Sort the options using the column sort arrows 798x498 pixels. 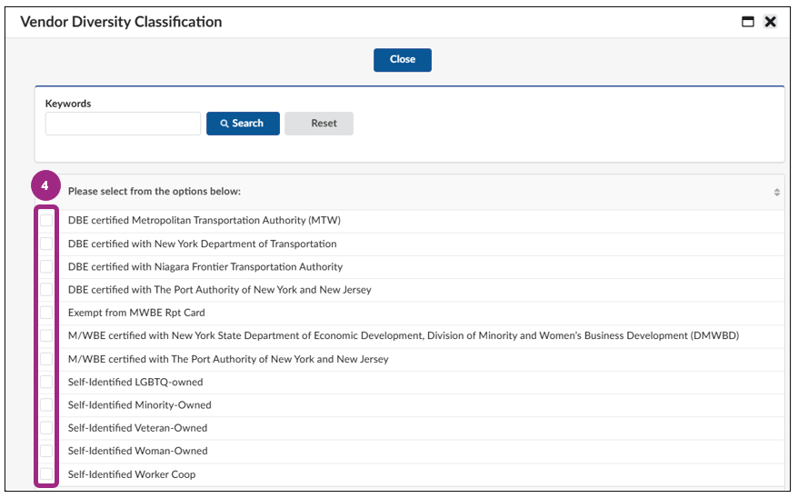(776, 193)
